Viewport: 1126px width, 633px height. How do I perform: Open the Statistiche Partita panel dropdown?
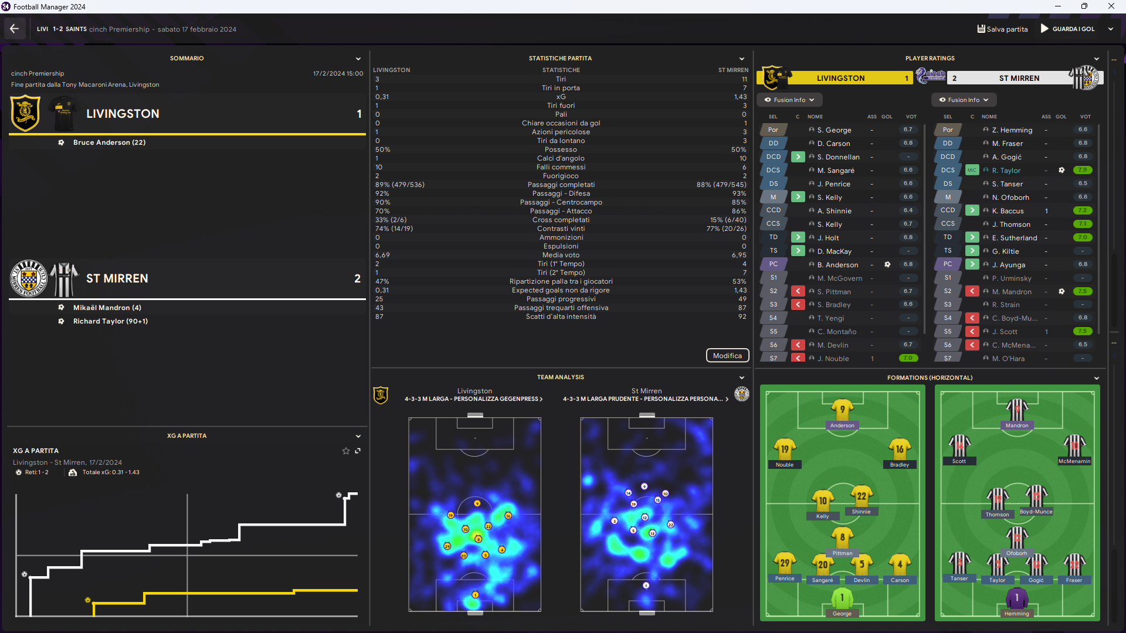click(741, 59)
